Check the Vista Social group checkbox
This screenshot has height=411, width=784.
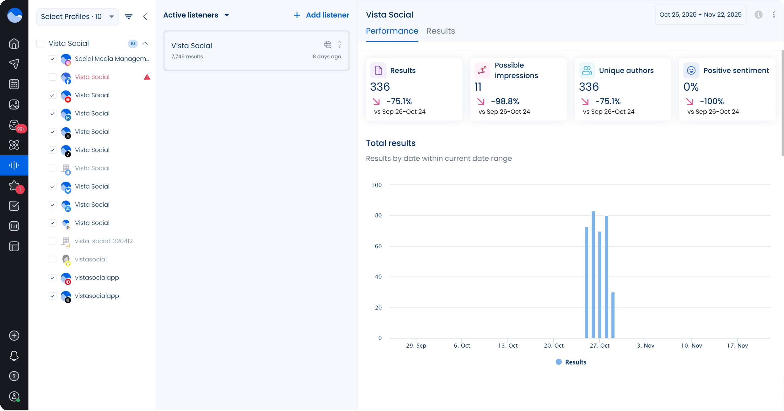40,44
